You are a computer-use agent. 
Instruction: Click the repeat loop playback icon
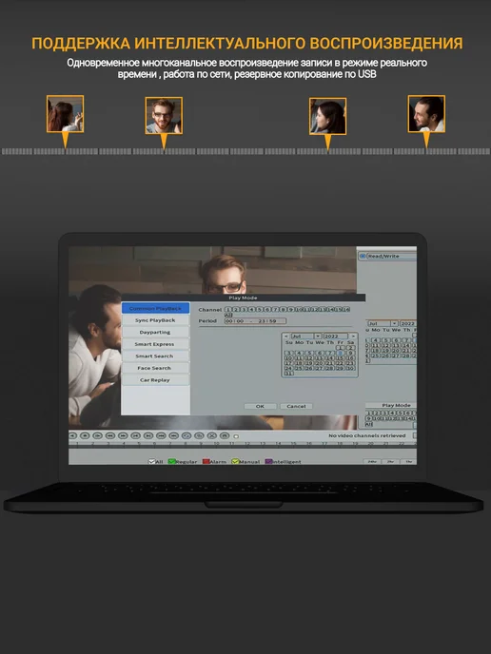[187, 435]
